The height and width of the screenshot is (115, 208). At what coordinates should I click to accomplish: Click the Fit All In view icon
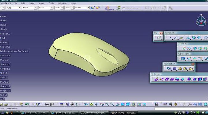pyautogui.click(x=91, y=104)
